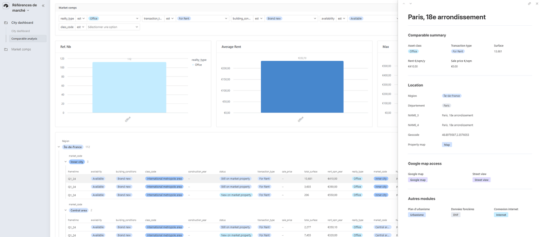Click the Urbanisme module button
This screenshot has height=237, width=540.
[417, 215]
